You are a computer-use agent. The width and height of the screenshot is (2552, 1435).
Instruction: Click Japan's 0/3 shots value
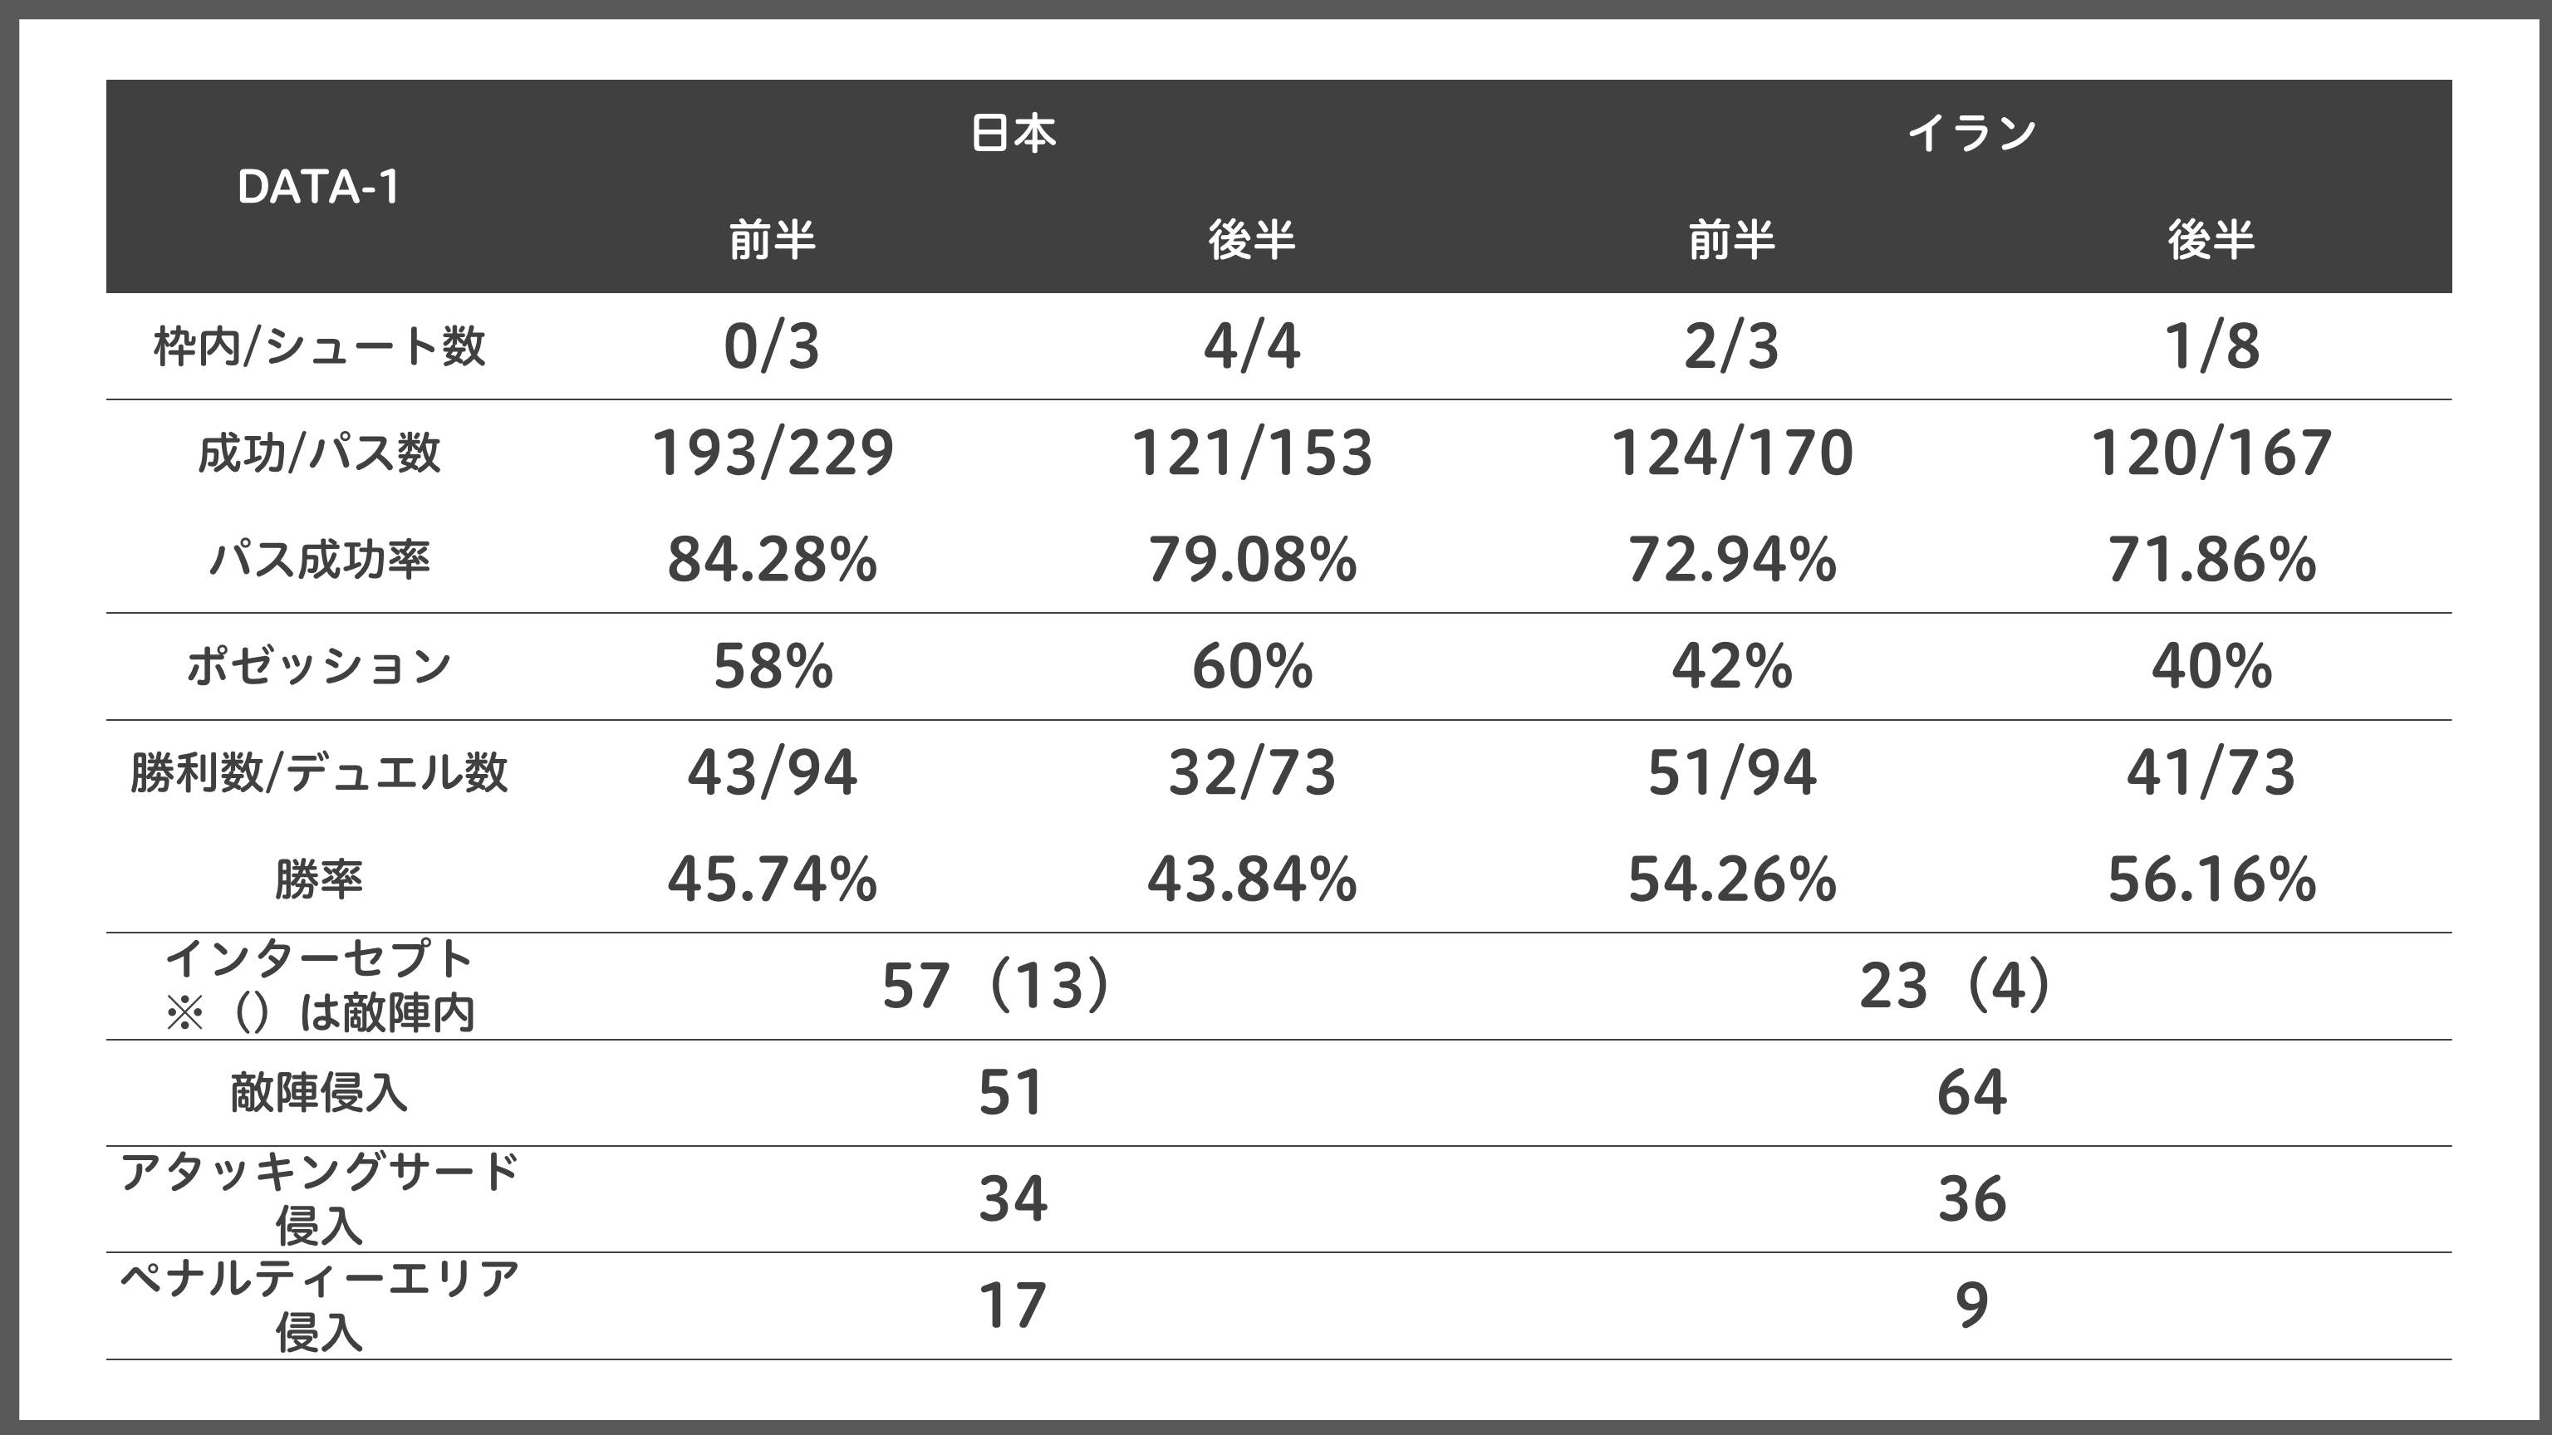pyautogui.click(x=772, y=346)
